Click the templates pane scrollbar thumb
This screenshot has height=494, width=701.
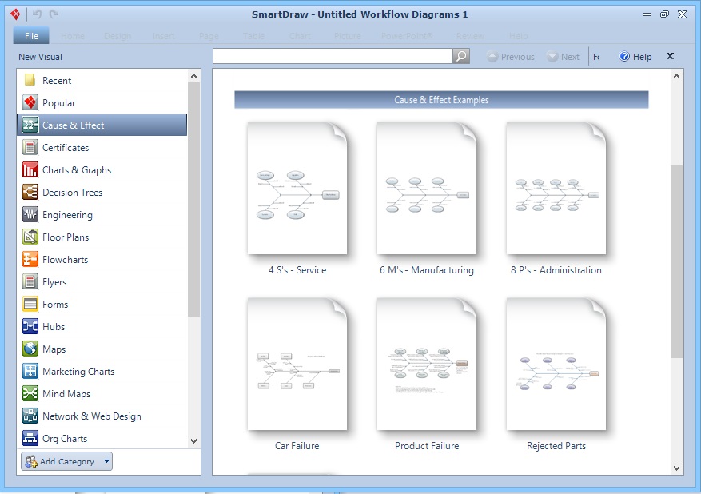coord(676,261)
